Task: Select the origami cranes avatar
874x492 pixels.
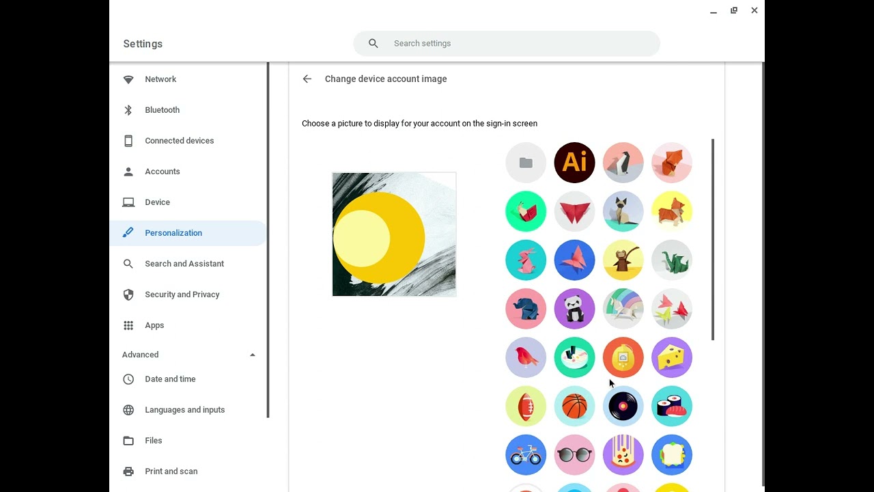Action: point(672,309)
